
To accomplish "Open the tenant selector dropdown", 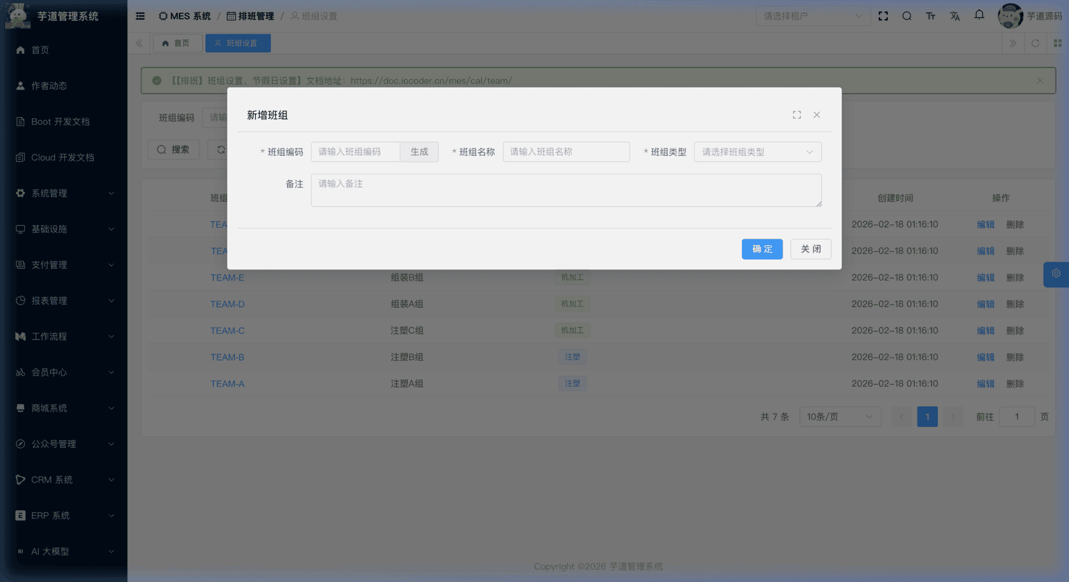I will (813, 16).
